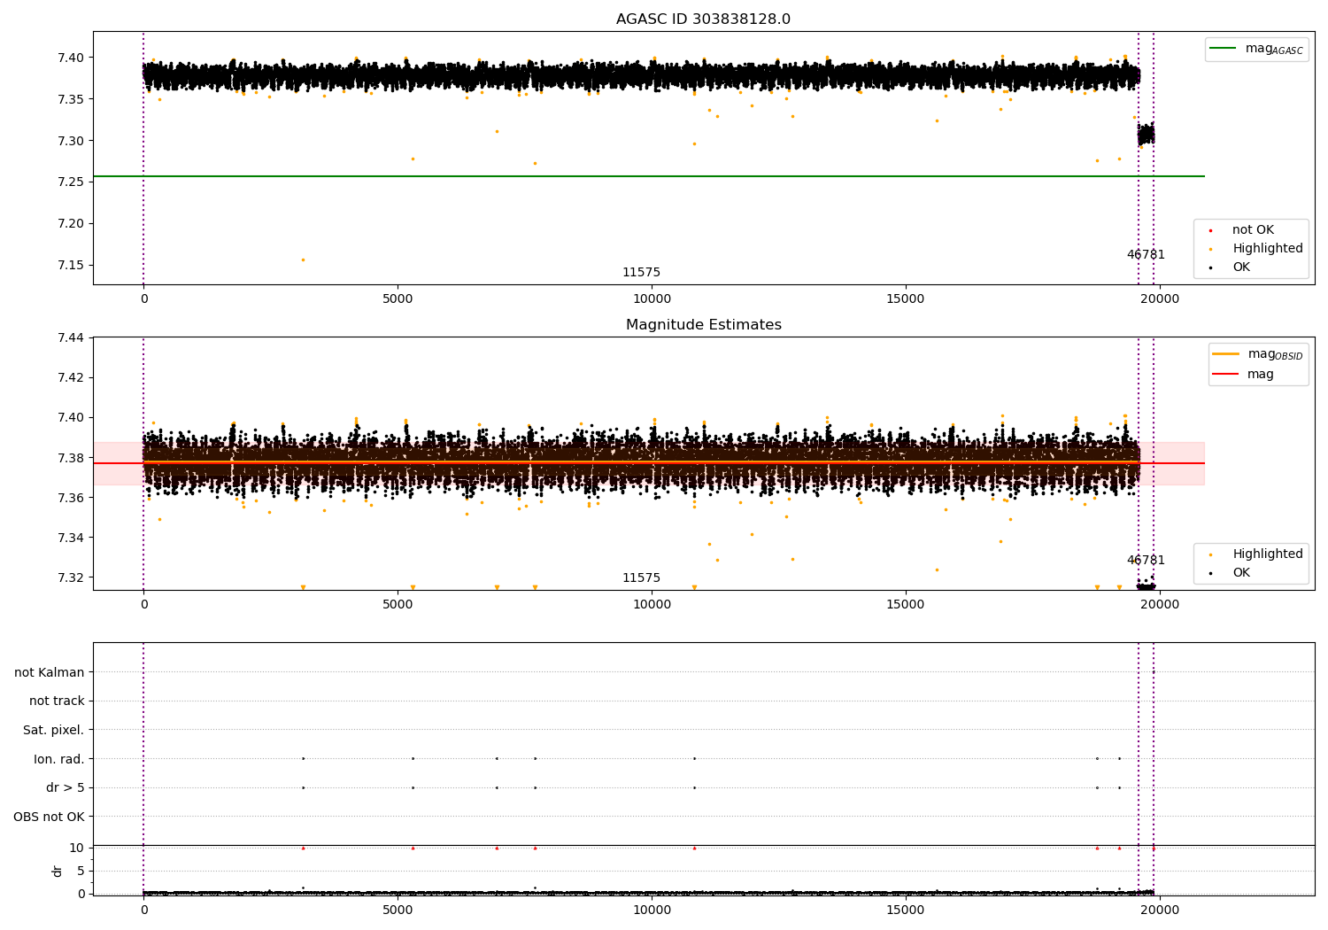Click the 'Sat. pixel.' row label
1328x930 pixels.
pos(53,730)
